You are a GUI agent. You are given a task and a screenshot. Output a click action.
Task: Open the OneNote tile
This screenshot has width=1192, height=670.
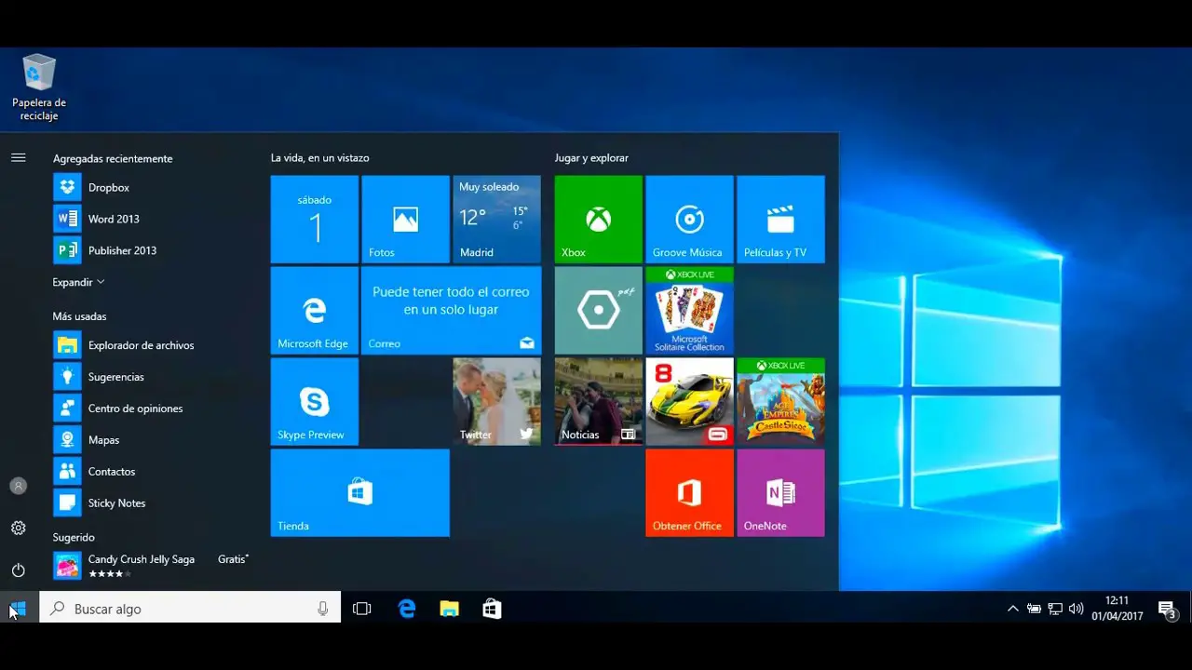pos(780,493)
